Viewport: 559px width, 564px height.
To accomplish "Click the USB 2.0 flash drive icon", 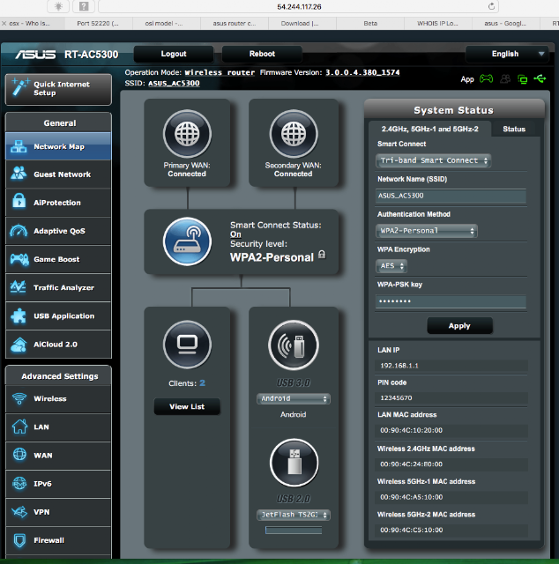I will click(x=294, y=463).
